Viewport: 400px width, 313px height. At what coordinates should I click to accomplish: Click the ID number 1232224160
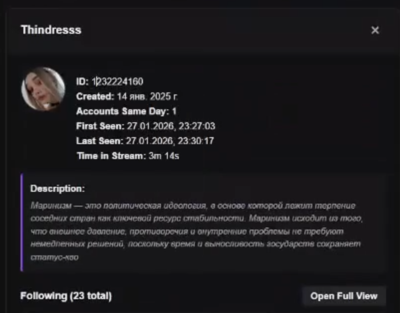click(118, 81)
